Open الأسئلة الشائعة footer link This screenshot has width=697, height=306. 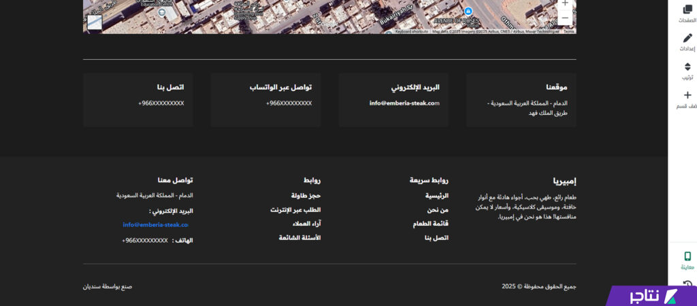coord(299,238)
